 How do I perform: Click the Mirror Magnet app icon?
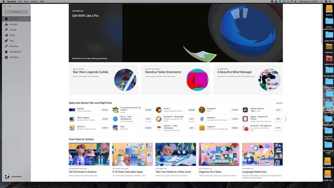click(72, 119)
